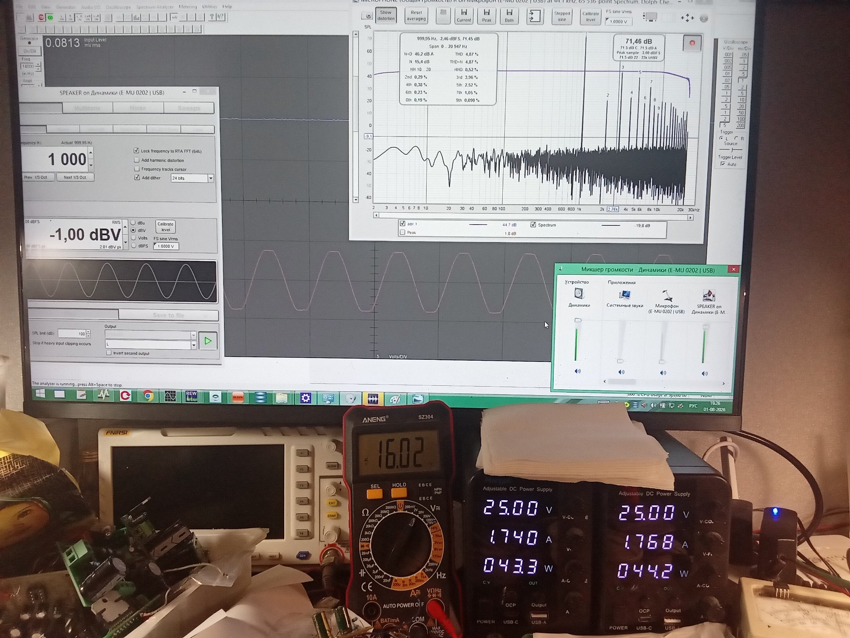
Task: Mute the Динамики device in volume mixer
Action: tap(578, 371)
